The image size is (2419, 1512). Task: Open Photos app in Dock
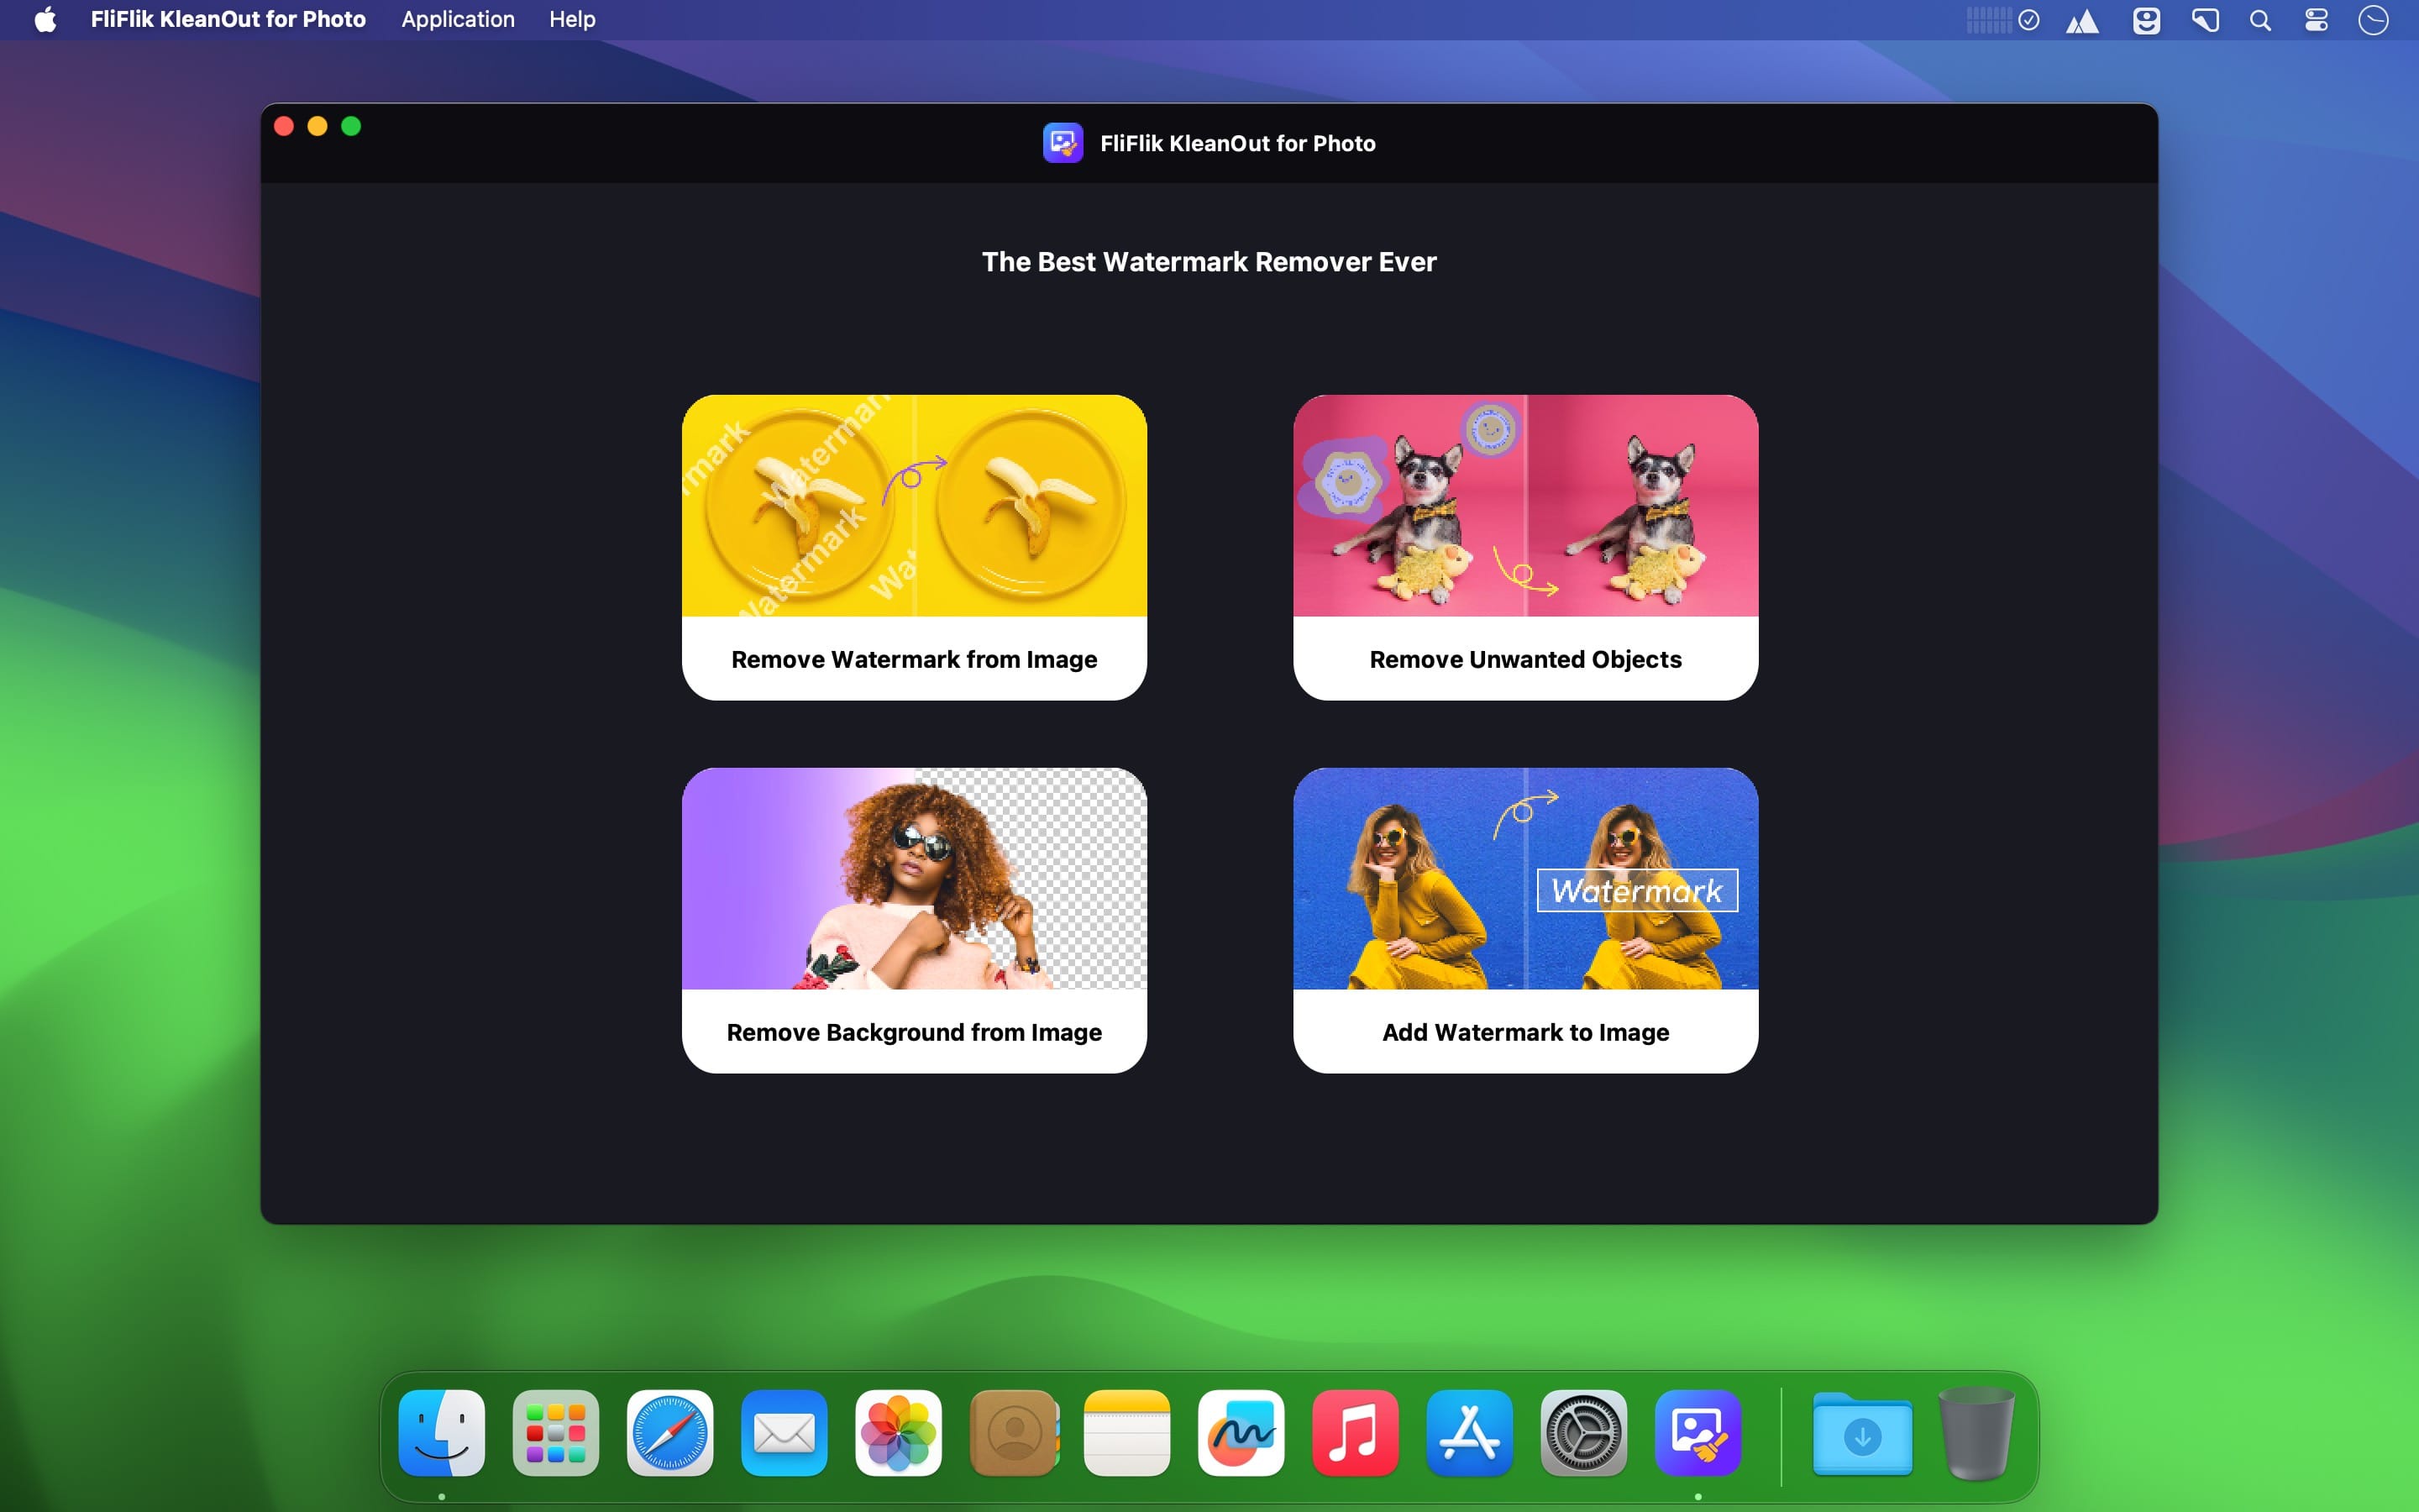pos(898,1432)
